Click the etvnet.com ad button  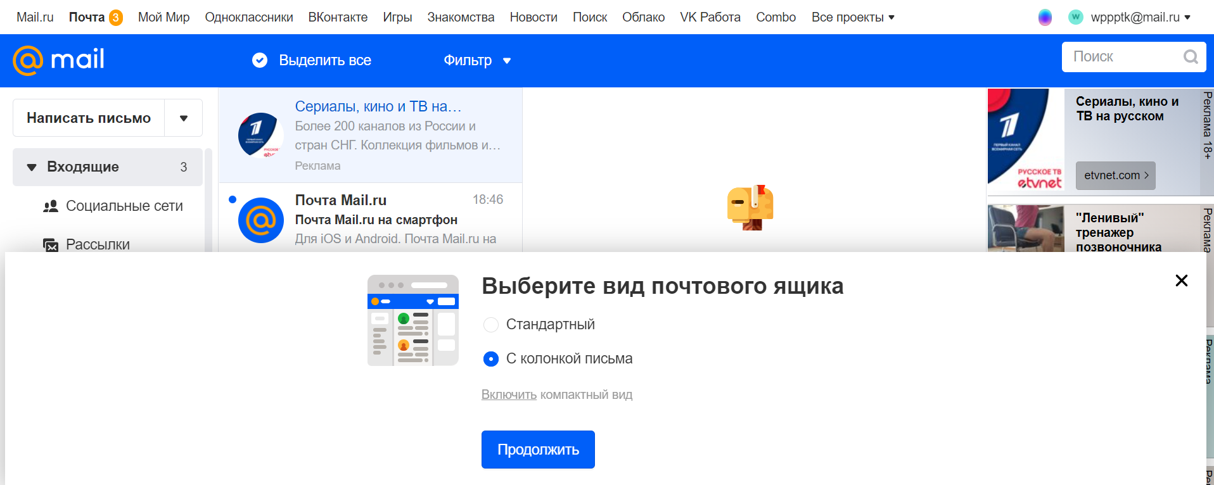coord(1115,175)
